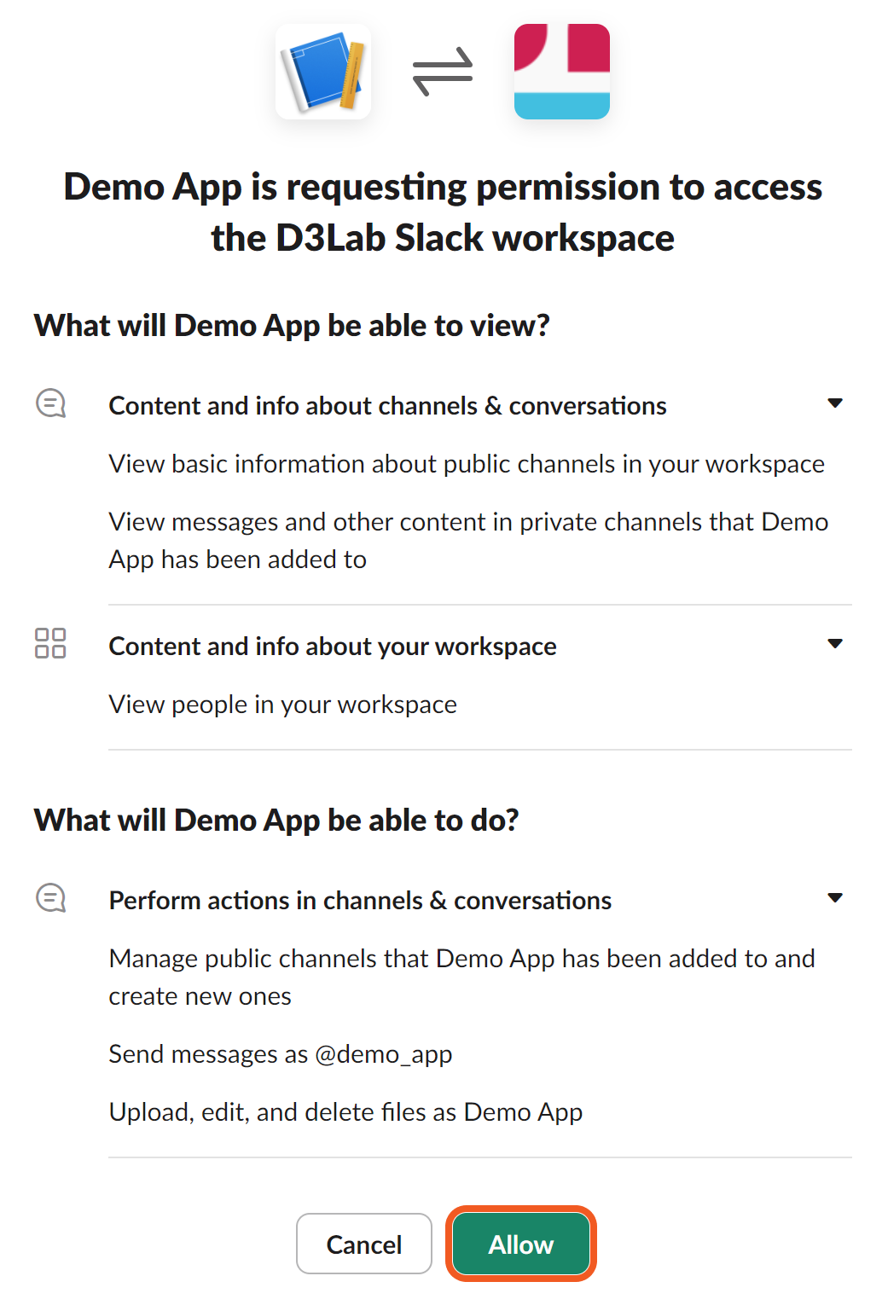Click the Send messages as @demo_app permission
This screenshot has height=1305, width=882.
click(280, 1054)
